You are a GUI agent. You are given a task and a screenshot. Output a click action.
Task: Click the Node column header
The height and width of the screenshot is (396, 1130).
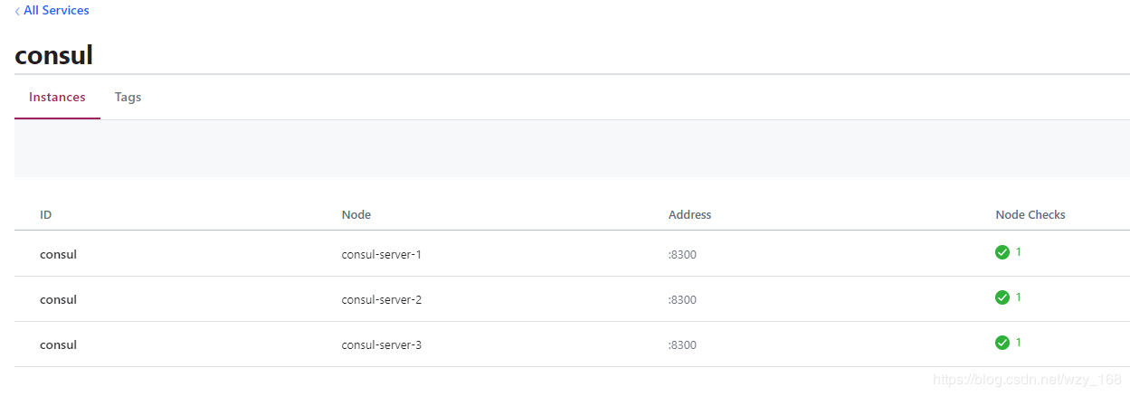point(356,214)
